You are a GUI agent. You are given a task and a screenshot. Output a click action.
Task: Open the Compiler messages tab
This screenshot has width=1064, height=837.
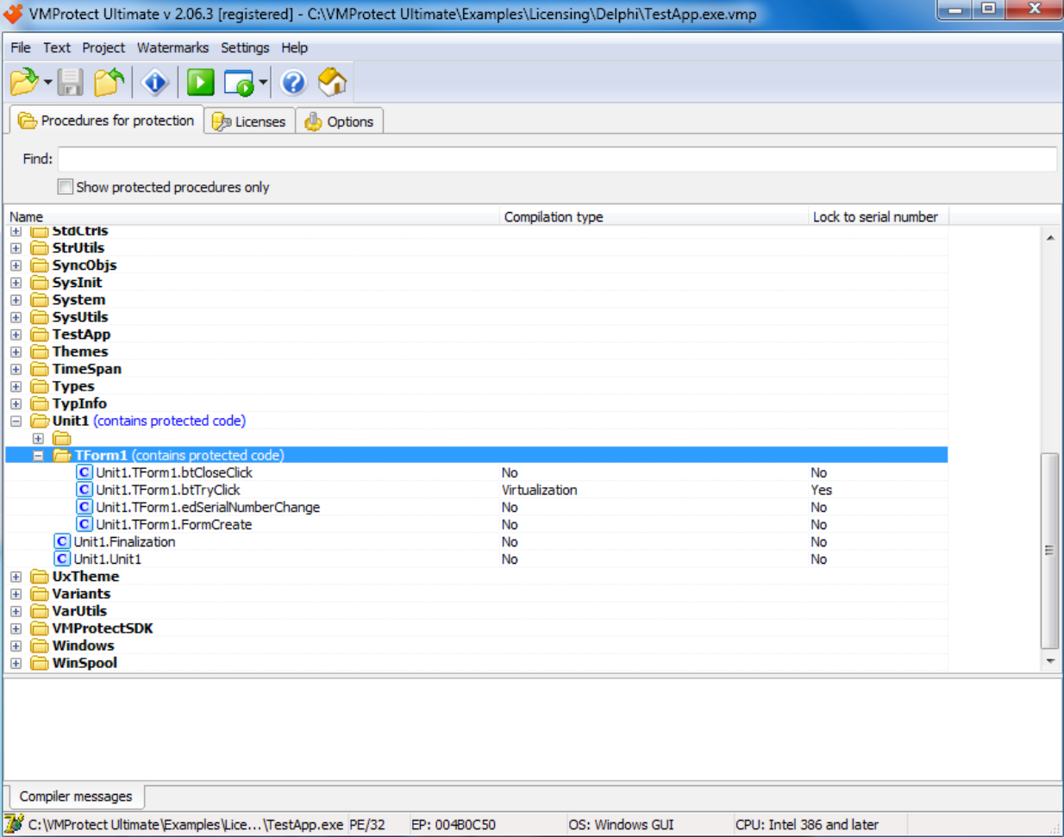point(76,796)
